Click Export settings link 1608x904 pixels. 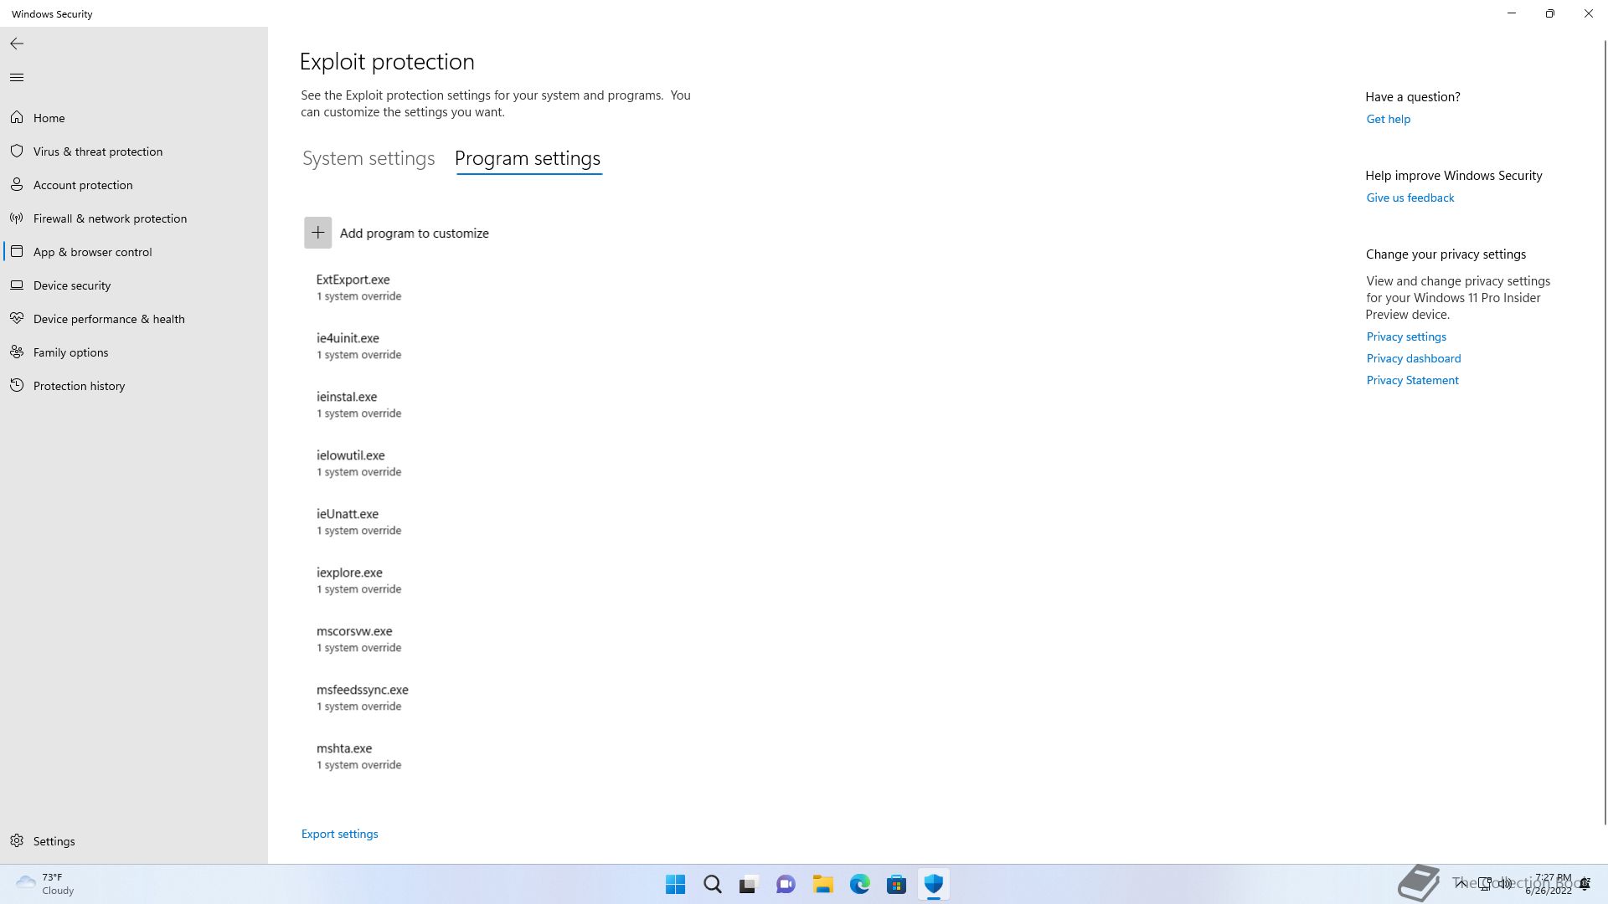tap(339, 834)
